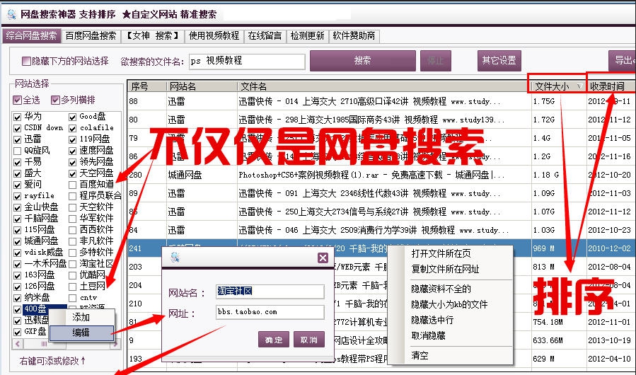This screenshot has height=375, width=636.
Task: Uncheck the 金山快盘 checkbox
Action: 17,208
